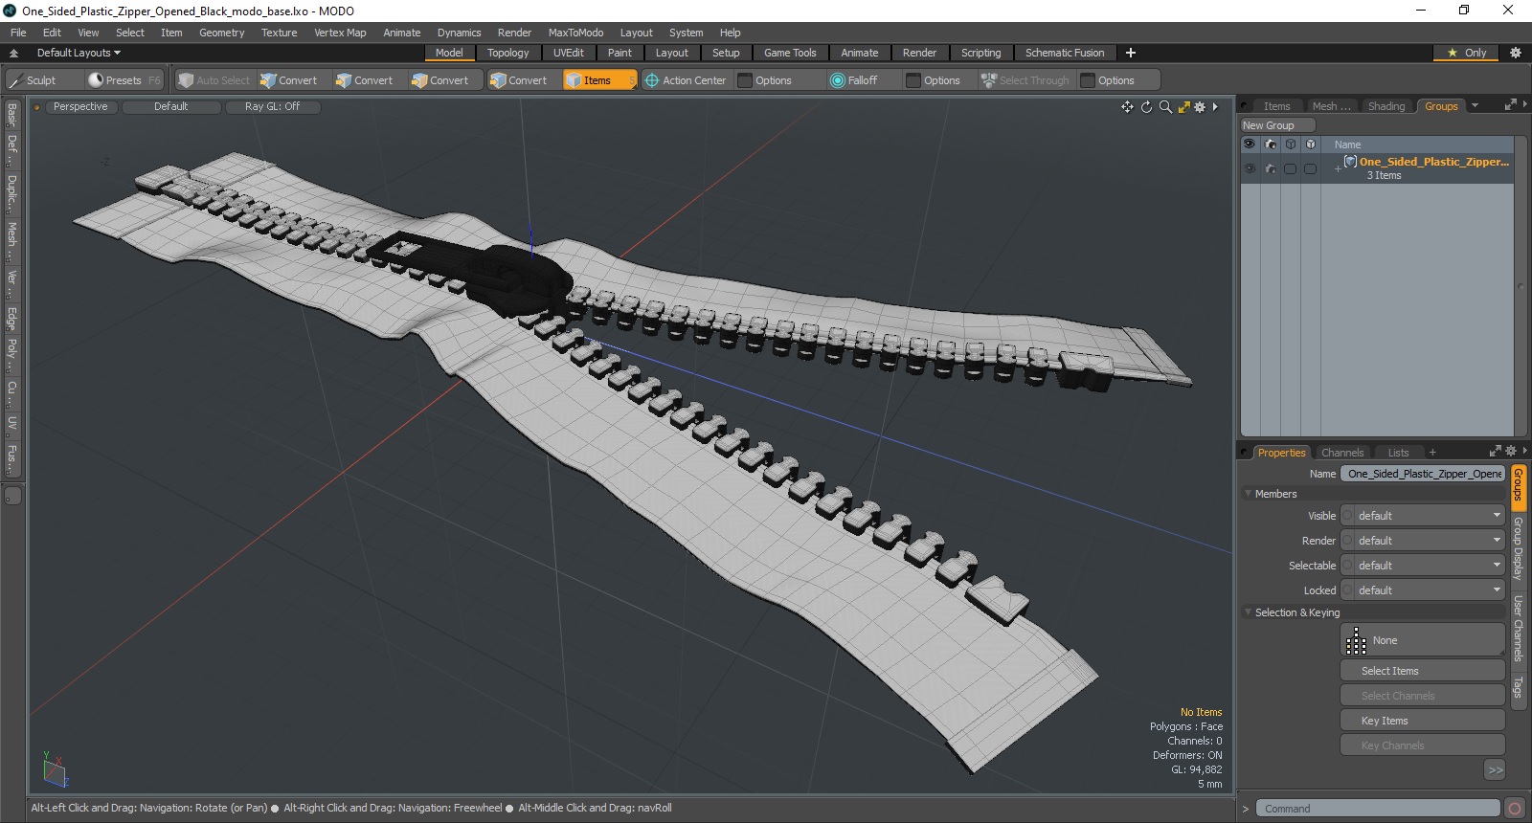Click the Items mode button
The height and width of the screenshot is (823, 1532).
coord(600,80)
